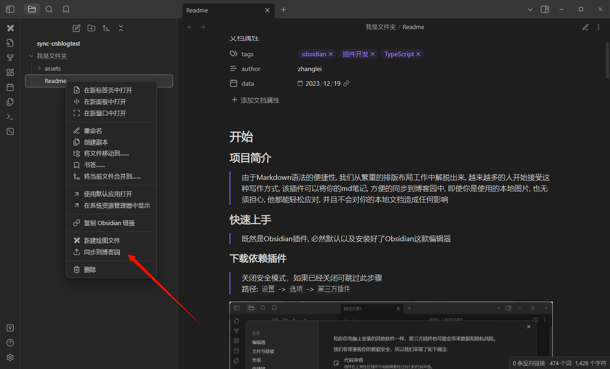
Task: Click the random note dice icon
Action: pos(10,131)
